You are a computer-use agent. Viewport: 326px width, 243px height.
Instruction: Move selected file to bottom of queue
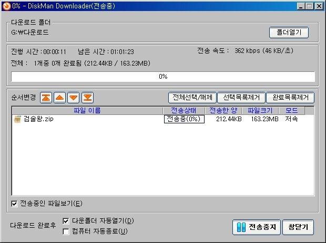87,98
